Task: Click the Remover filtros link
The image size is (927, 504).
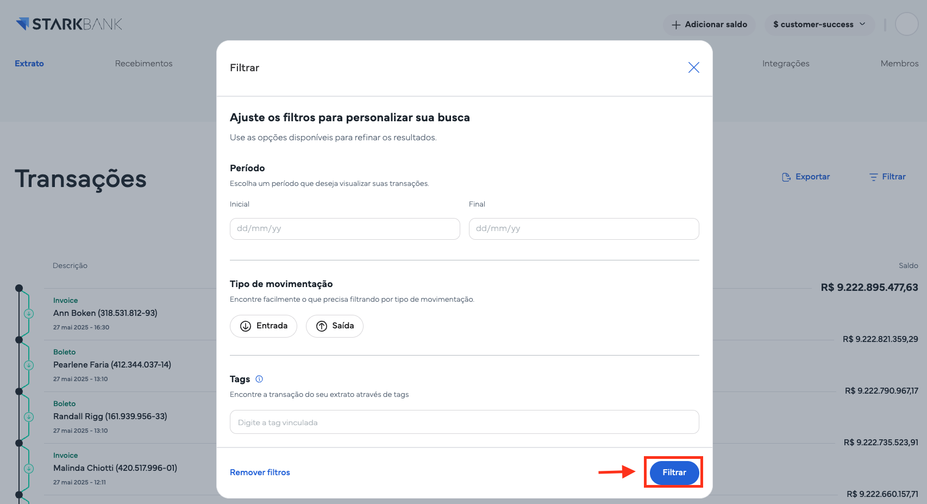Action: (260, 472)
